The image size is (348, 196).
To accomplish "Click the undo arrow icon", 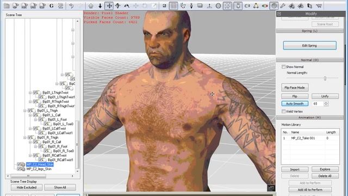I will pos(71,6).
